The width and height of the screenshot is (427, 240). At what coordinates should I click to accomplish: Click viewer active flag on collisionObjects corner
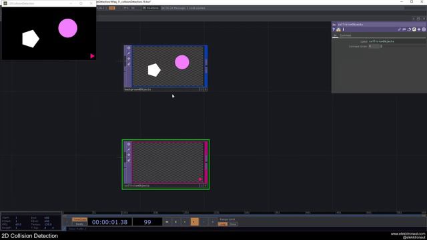point(205,185)
